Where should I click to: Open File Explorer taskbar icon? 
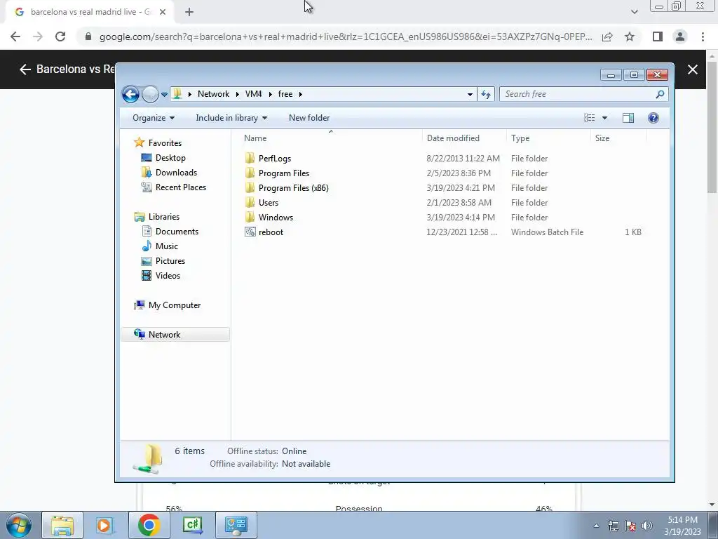(62, 525)
